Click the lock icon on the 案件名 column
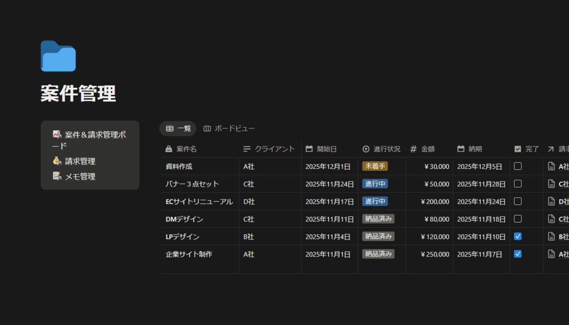Viewport: 569px width, 325px height. (168, 148)
